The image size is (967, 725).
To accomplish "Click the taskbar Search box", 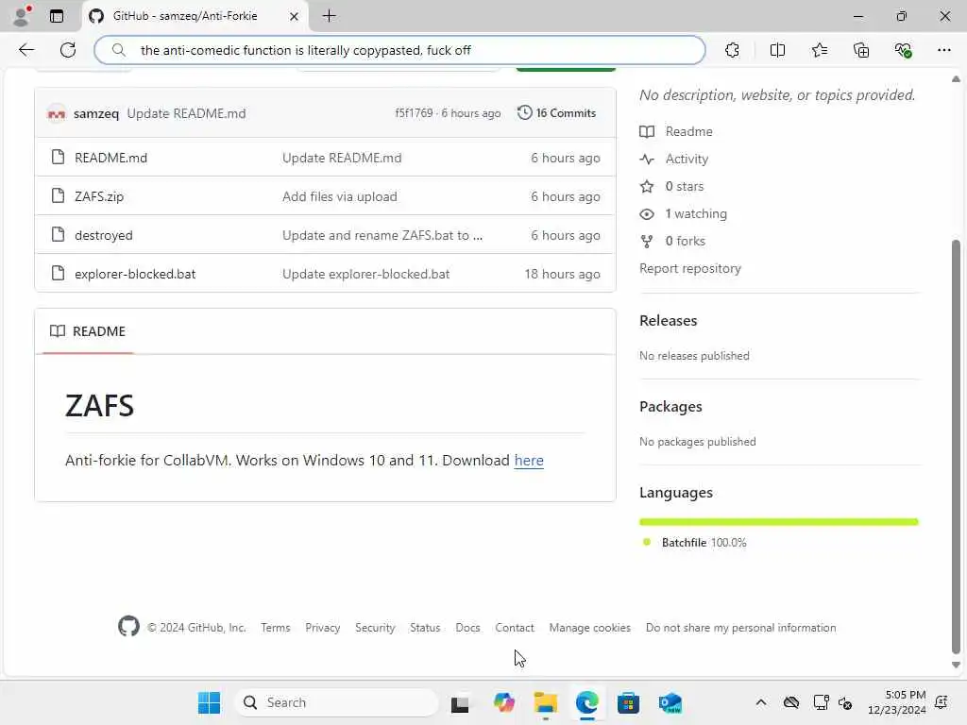I will [336, 702].
